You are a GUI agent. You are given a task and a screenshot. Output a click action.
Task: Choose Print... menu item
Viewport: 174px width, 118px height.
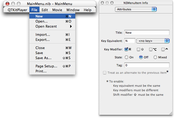(x=52, y=71)
